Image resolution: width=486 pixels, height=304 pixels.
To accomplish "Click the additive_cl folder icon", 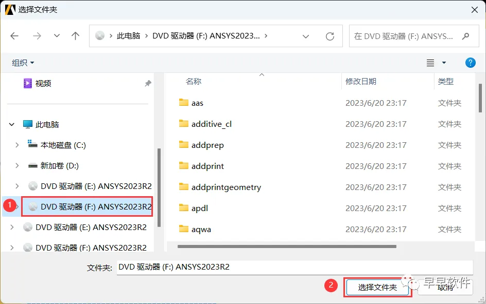I will tap(184, 123).
